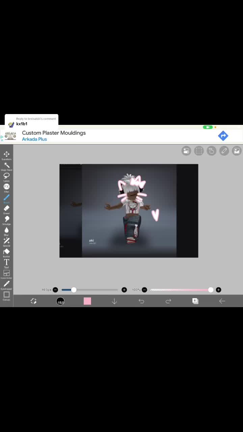Select the Bucket fill tool
Viewport: 243px width, 432px height.
point(6,253)
